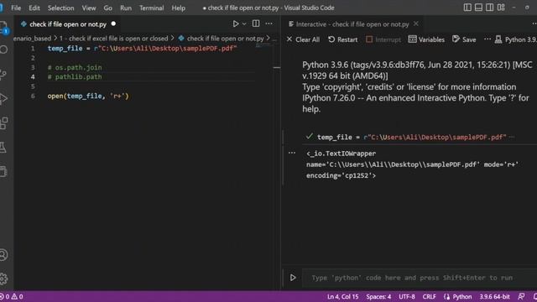Interrupt the running kernel

coord(383,39)
